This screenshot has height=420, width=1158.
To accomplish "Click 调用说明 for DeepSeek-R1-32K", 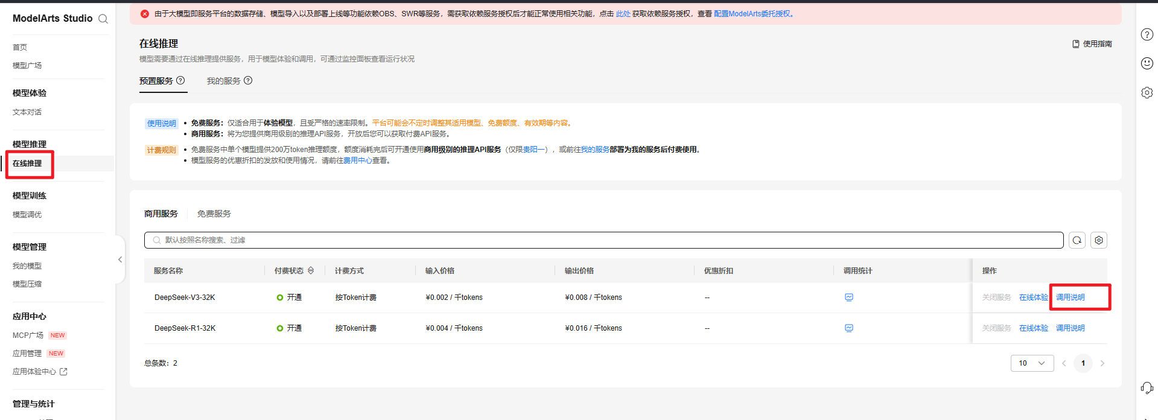I will pyautogui.click(x=1071, y=328).
